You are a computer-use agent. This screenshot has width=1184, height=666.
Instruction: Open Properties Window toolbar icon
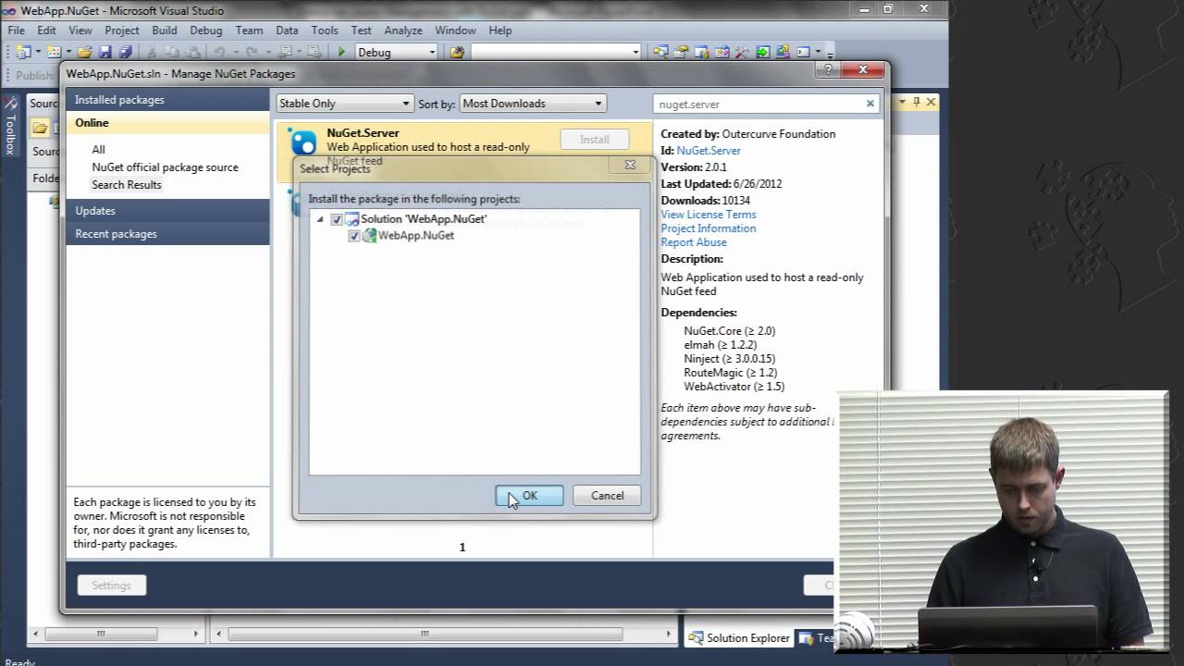(x=682, y=52)
